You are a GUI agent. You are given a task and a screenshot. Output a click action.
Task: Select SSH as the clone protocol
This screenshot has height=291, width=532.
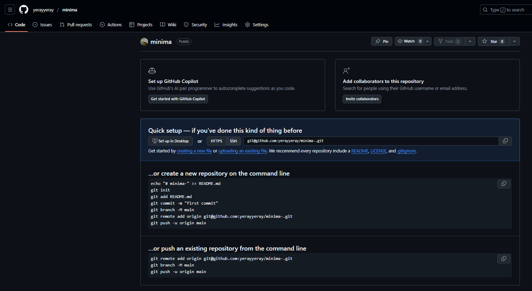[233, 141]
